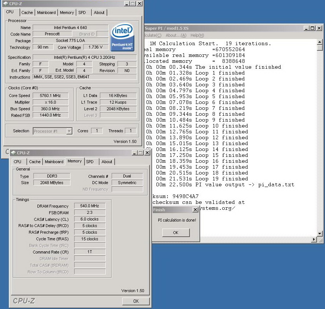Screen dimensions: 325x309
Task: Open the Help menu in Super PI
Action: [197, 35]
